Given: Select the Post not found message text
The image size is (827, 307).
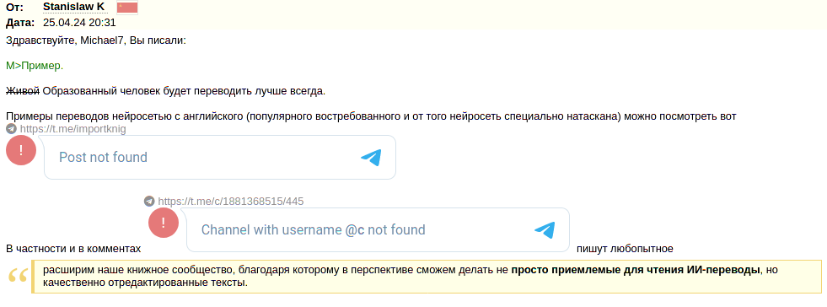Looking at the screenshot, I should pyautogui.click(x=103, y=157).
